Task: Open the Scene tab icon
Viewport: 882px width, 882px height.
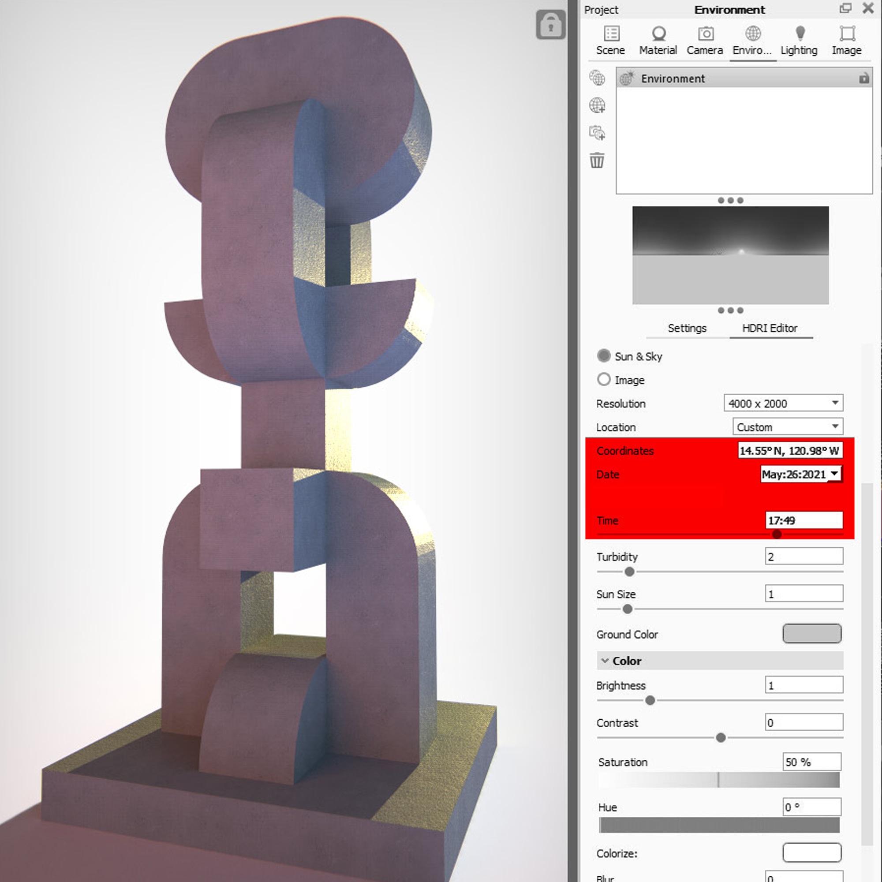Action: pyautogui.click(x=611, y=34)
